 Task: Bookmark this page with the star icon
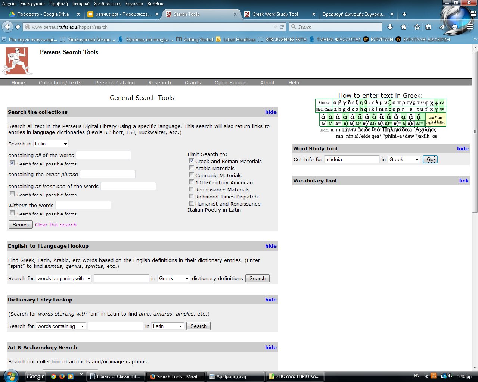417,27
